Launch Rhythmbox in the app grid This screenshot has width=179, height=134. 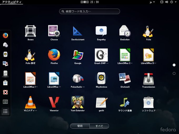[x=101, y=80]
